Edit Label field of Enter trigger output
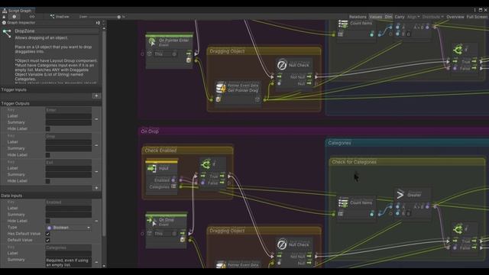The width and height of the screenshot is (489, 275). click(69, 116)
